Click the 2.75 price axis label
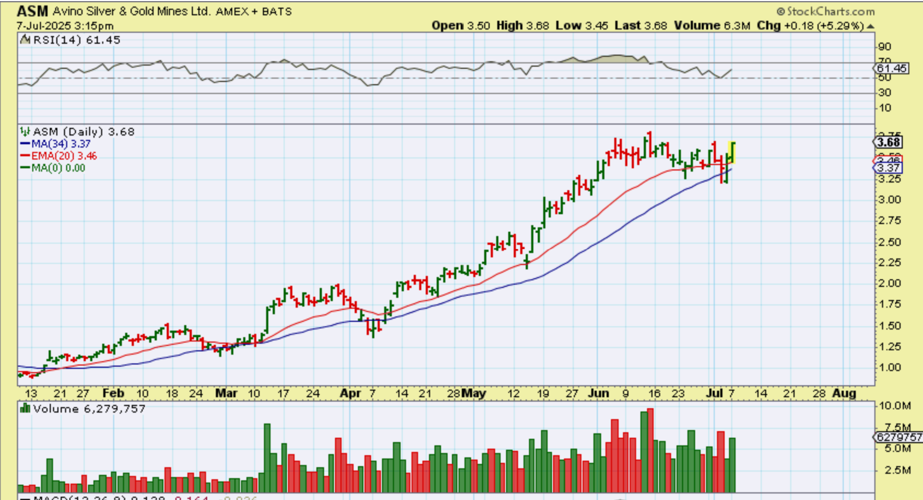 [889, 220]
